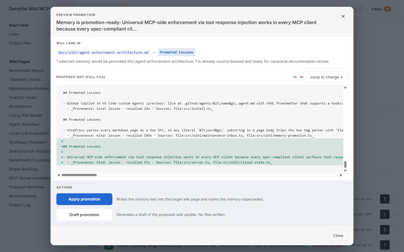Open DendriteMCP Lessons wiki page
The image size is (404, 252).
point(29,160)
